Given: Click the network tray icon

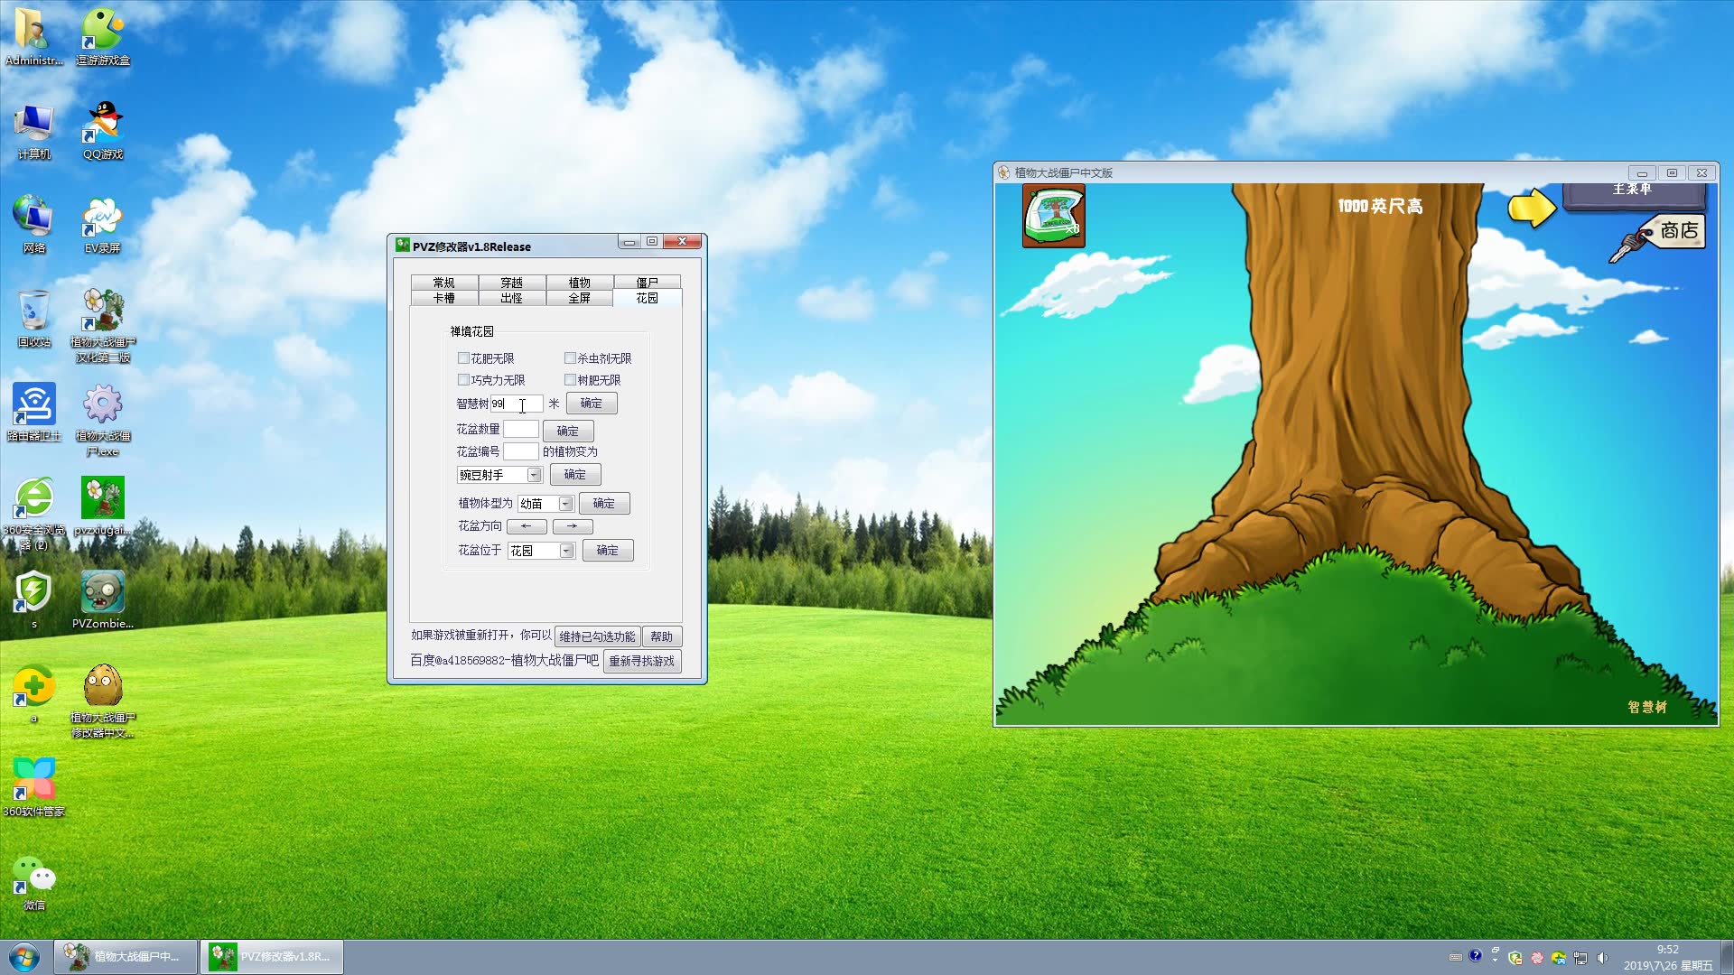Looking at the screenshot, I should (1580, 958).
